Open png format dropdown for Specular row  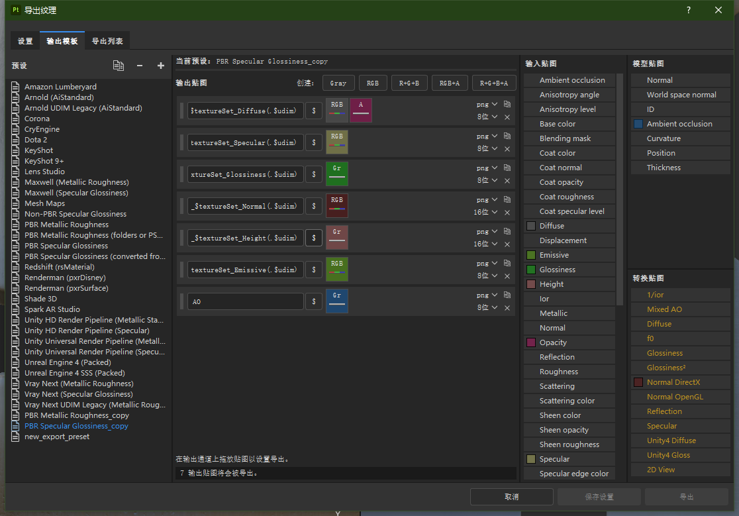(487, 136)
